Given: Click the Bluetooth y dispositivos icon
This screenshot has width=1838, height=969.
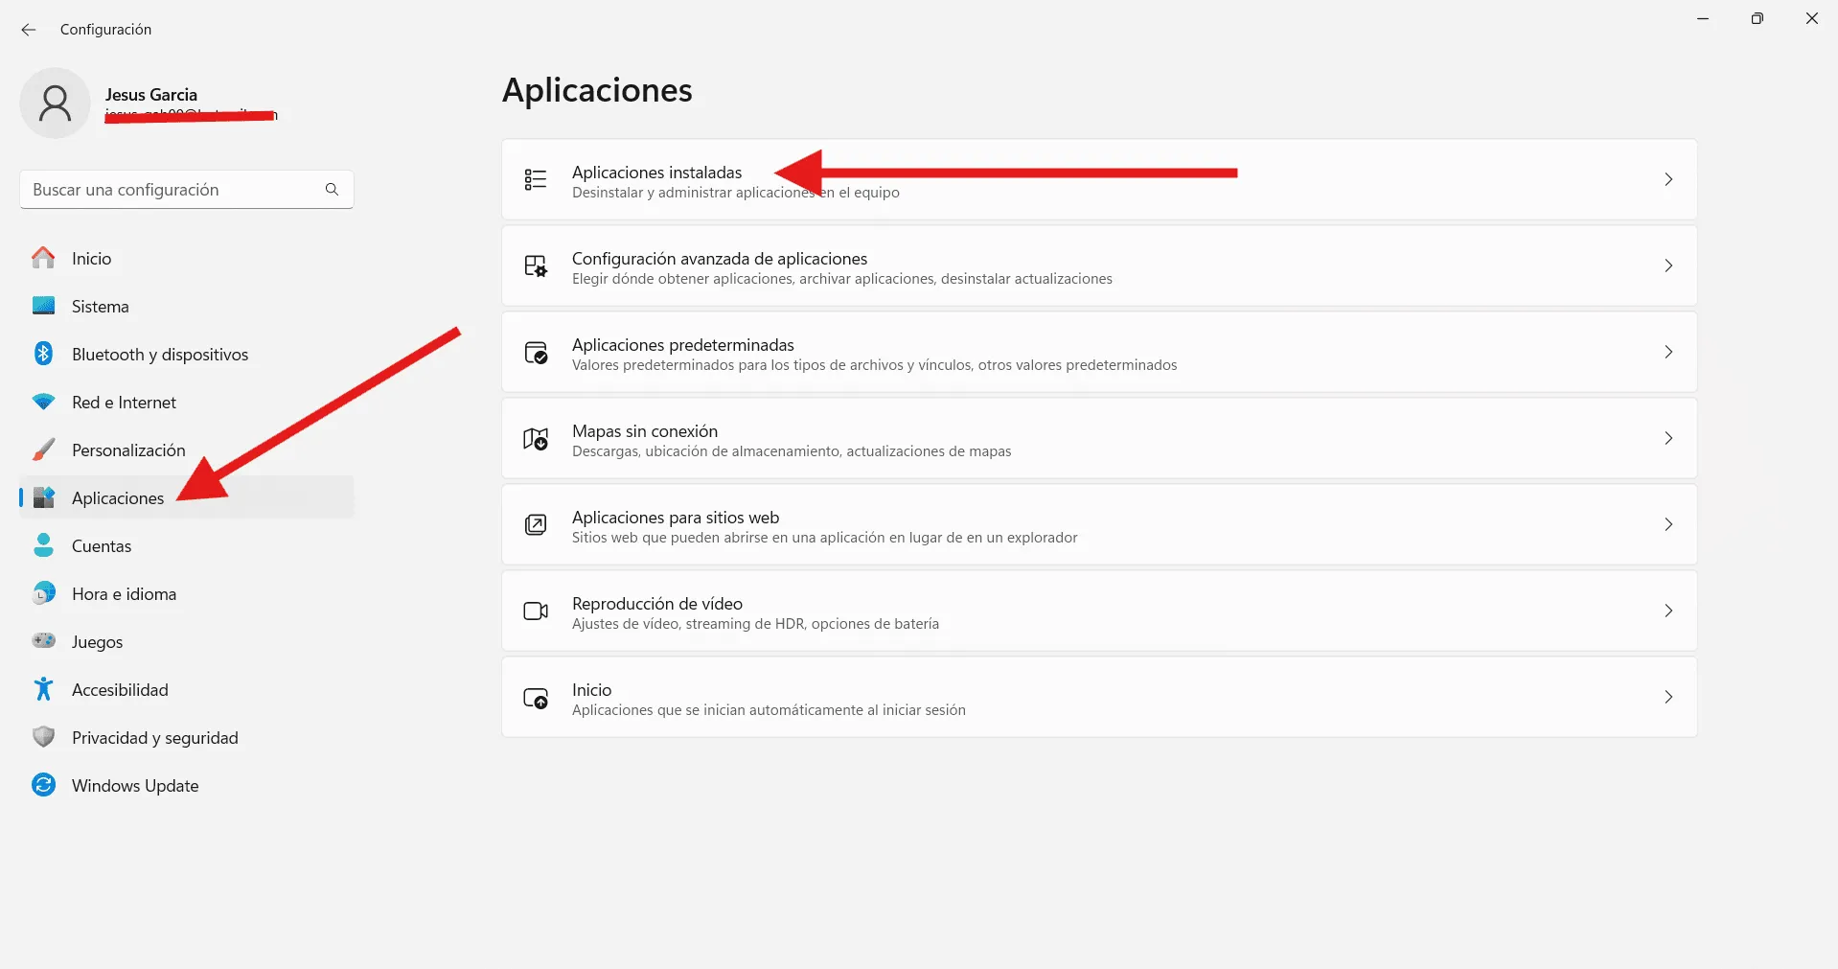Looking at the screenshot, I should click(x=43, y=354).
